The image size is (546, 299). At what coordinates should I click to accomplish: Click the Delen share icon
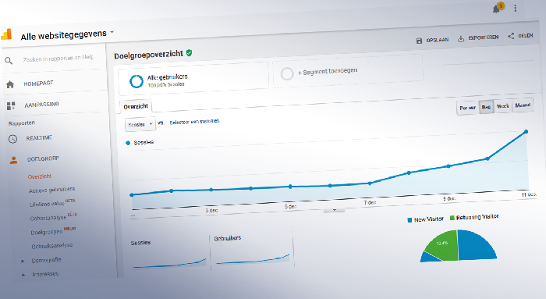511,36
